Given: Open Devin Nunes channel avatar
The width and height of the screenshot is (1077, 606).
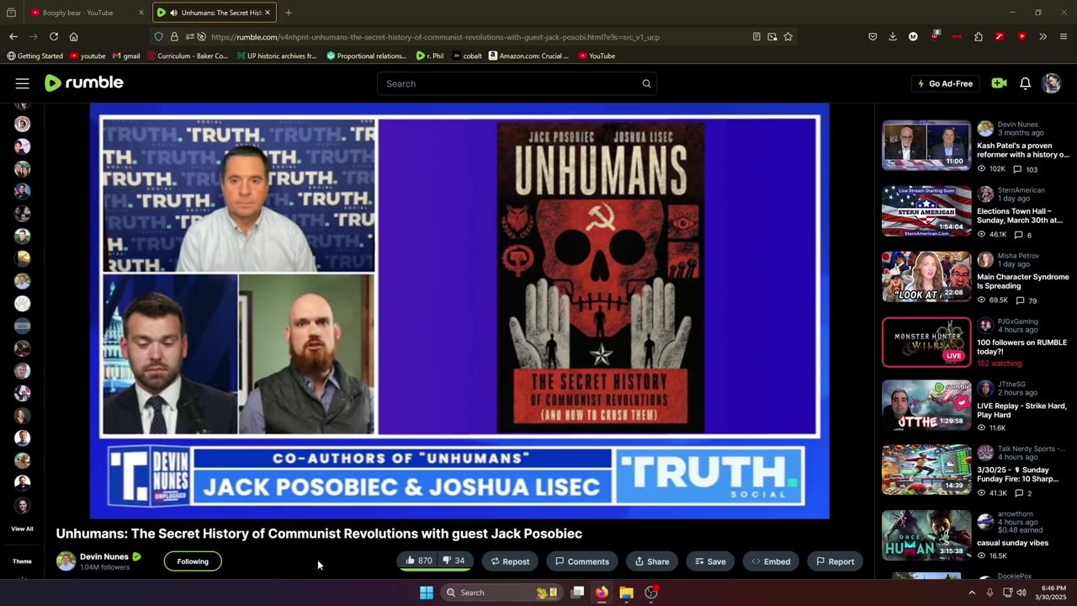Looking at the screenshot, I should tap(66, 561).
